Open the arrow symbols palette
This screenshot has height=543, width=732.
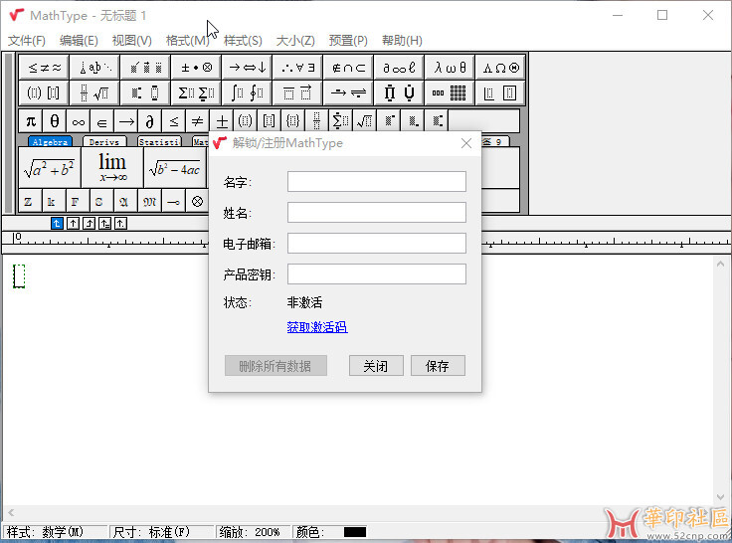coord(248,68)
